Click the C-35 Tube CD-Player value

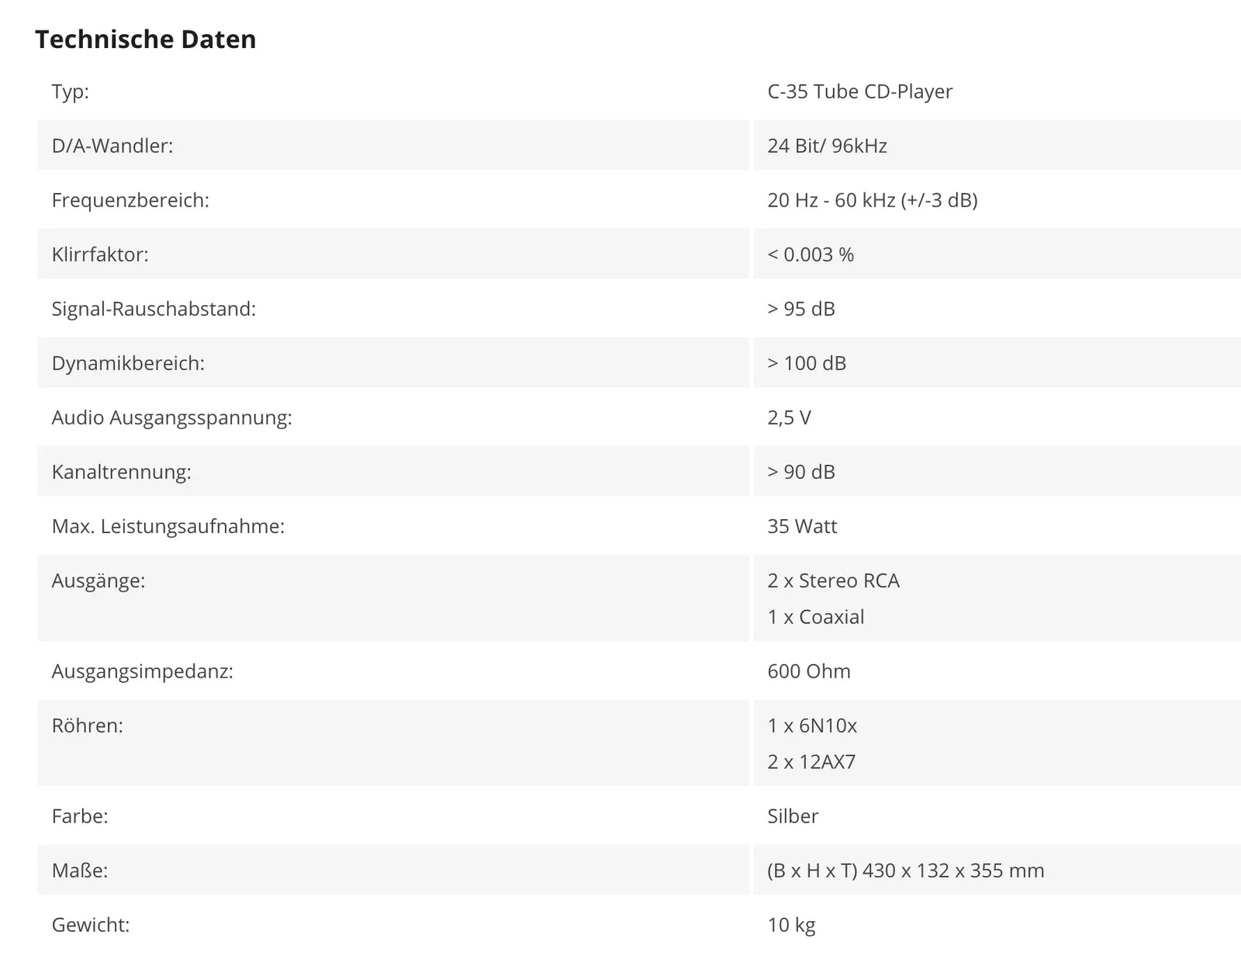pyautogui.click(x=860, y=92)
